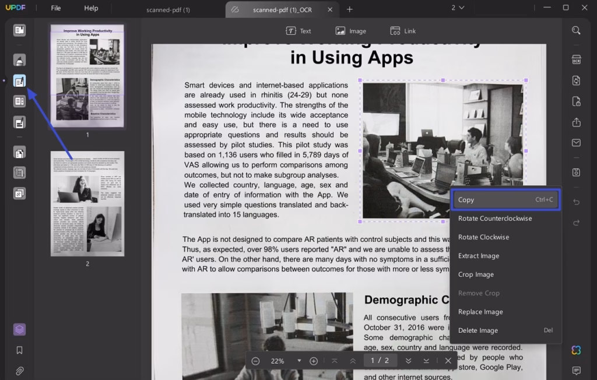Click the Crop Pages sidebar icon
Screen dimensions: 597x380
click(20, 173)
